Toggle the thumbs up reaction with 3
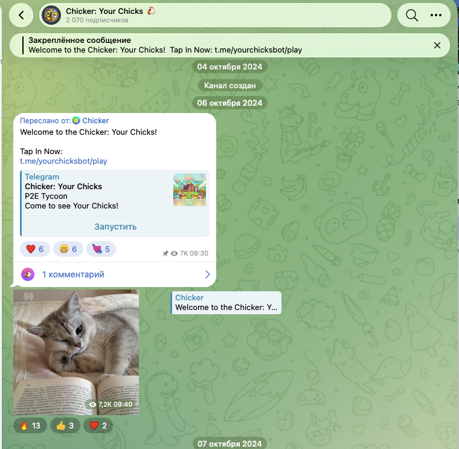This screenshot has height=449, width=459. 65,425
